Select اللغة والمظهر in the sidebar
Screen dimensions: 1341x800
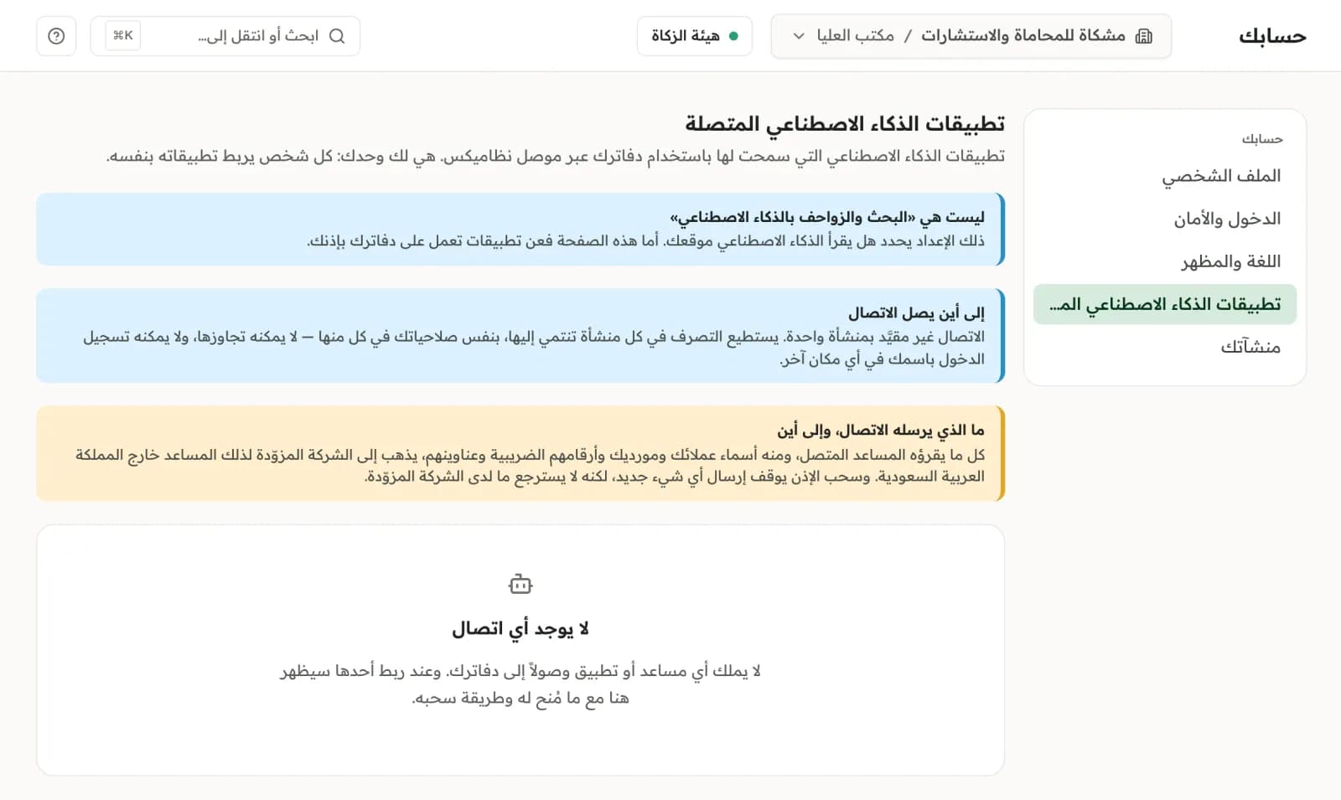(1165, 261)
